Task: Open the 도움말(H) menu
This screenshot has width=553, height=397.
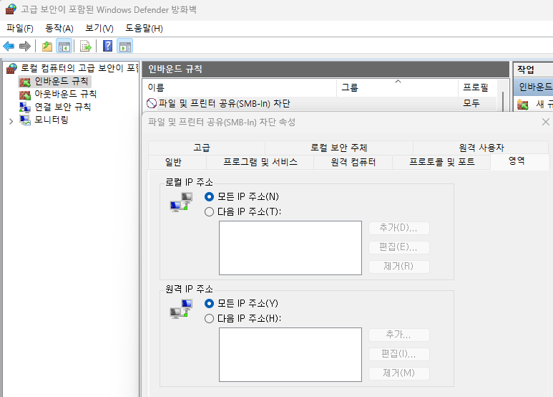Action: [x=144, y=28]
